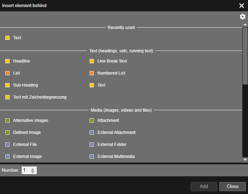
Task: Select the External Image element
Action: pos(28,157)
